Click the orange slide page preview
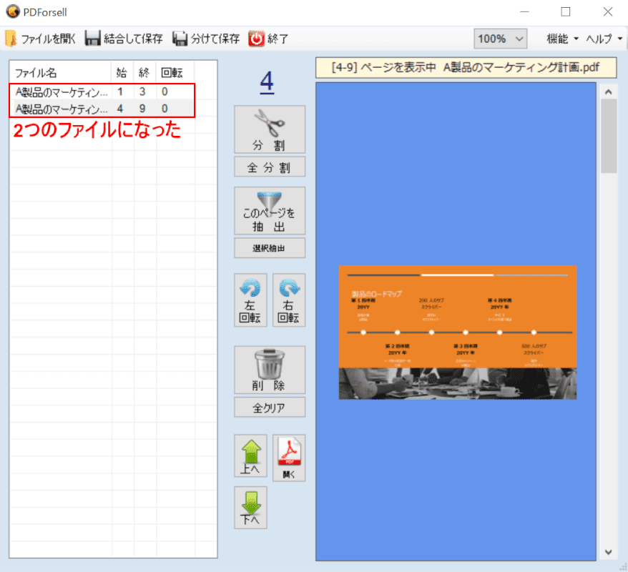 [x=458, y=332]
